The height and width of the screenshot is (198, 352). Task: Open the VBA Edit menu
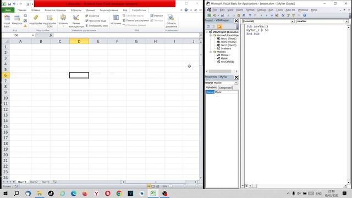(222, 10)
